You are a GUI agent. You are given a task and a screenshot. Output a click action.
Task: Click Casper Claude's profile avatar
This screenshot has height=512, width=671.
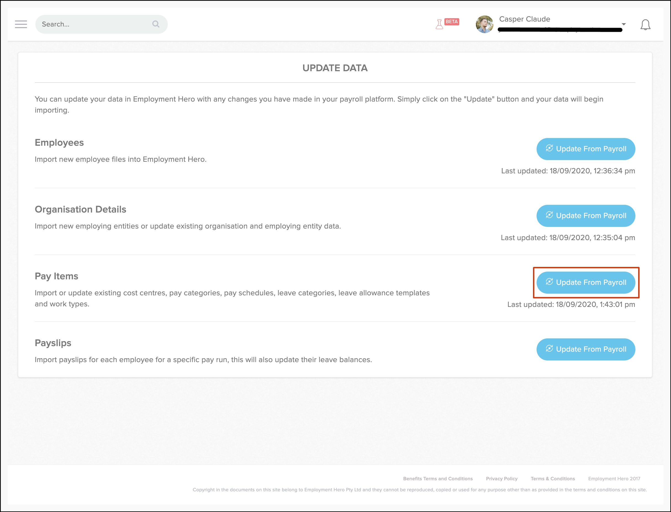point(484,24)
